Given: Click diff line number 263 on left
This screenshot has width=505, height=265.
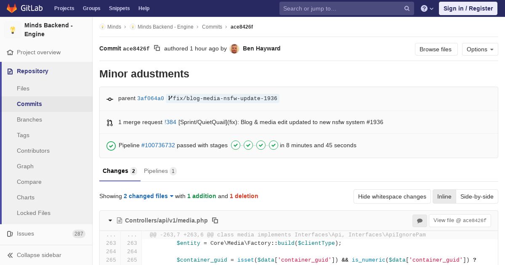Looking at the screenshot, I should point(111,243).
